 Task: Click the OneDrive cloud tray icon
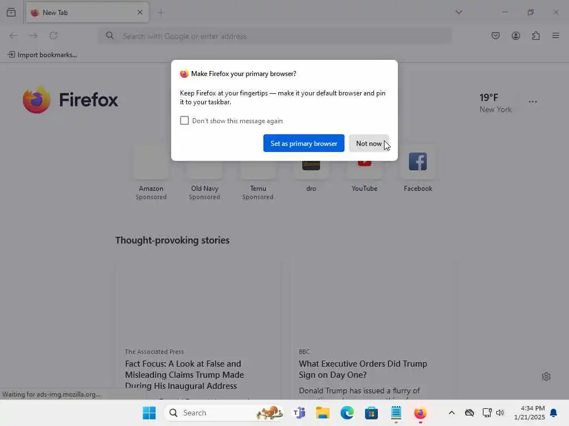coord(469,413)
